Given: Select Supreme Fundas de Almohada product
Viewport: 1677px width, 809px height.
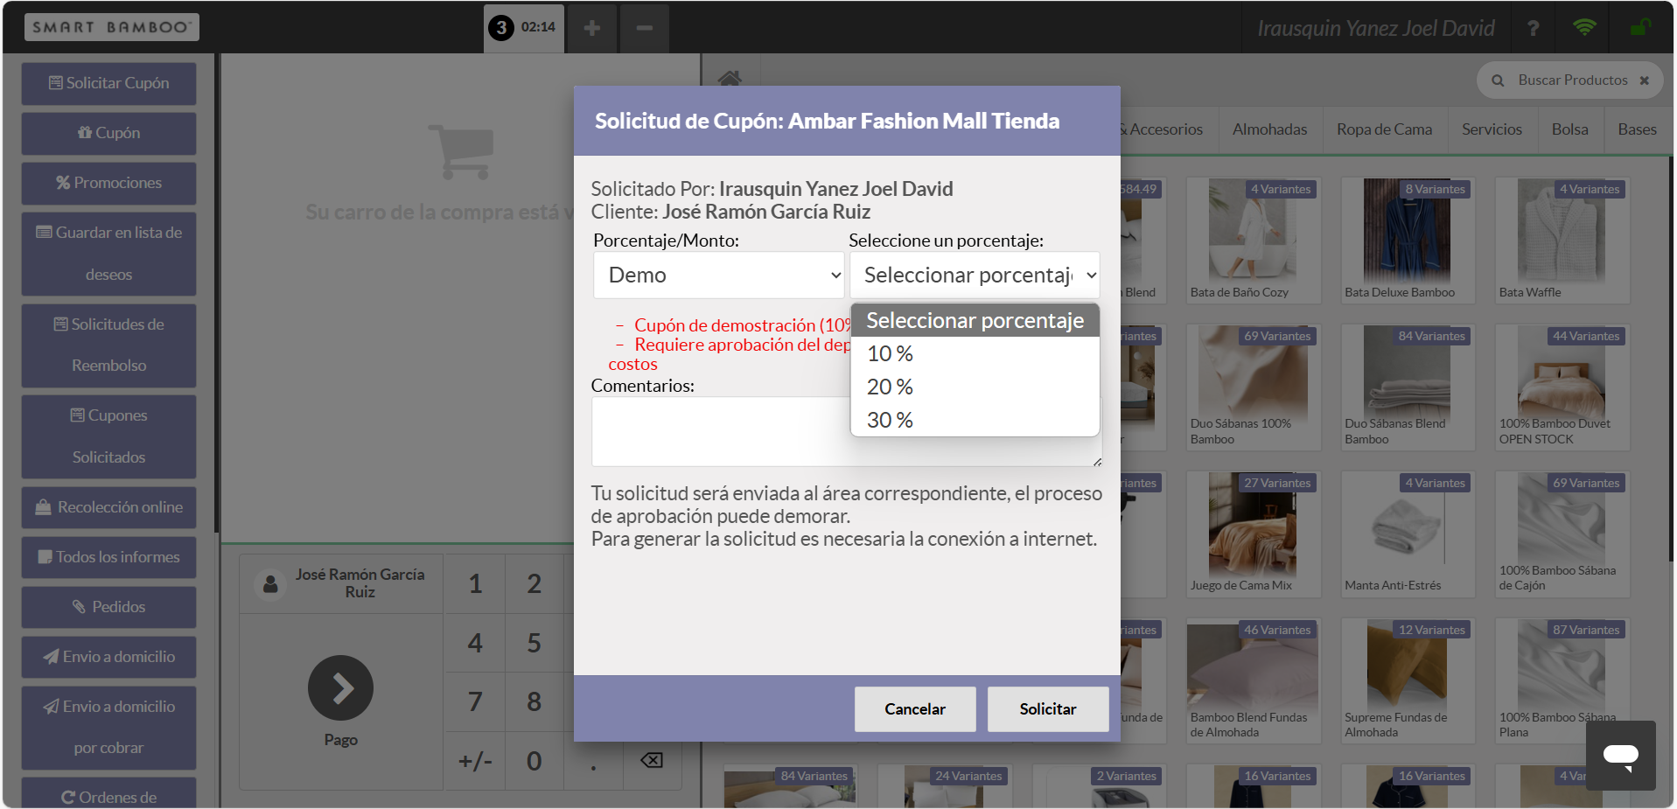Looking at the screenshot, I should pos(1407,681).
